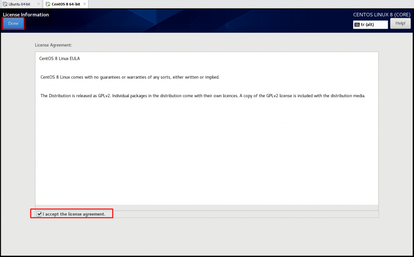This screenshot has height=257, width=414.
Task: Click the CentOS VM icon on its tab
Action: [x=48, y=4]
